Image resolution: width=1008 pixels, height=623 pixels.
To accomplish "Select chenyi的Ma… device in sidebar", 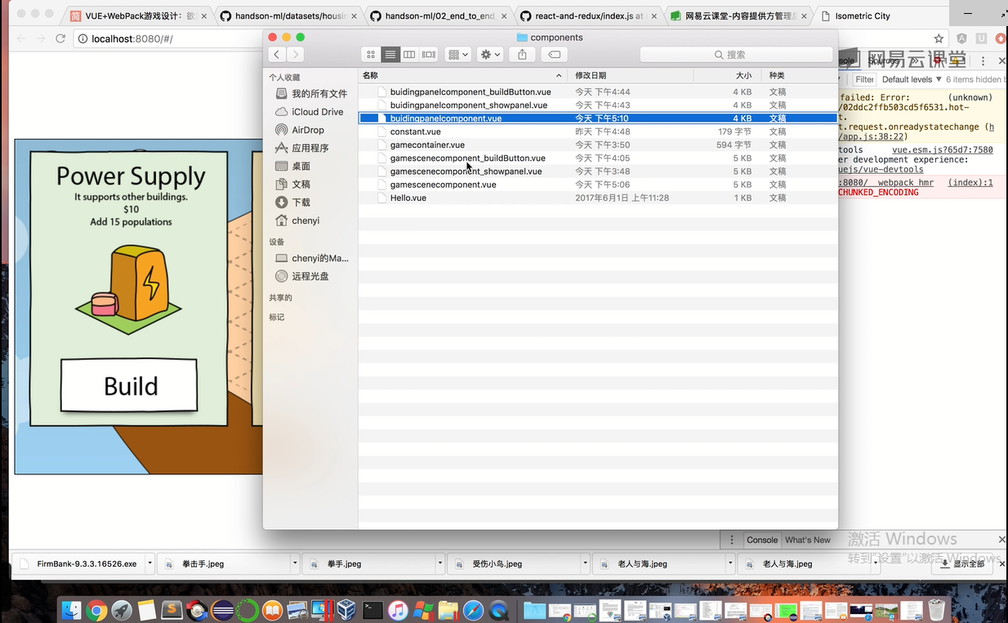I will [312, 258].
